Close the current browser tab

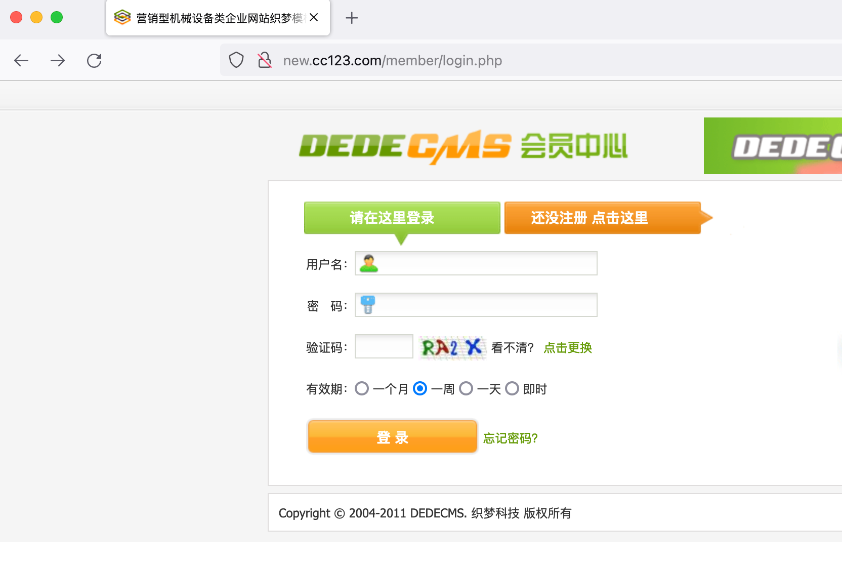point(314,18)
